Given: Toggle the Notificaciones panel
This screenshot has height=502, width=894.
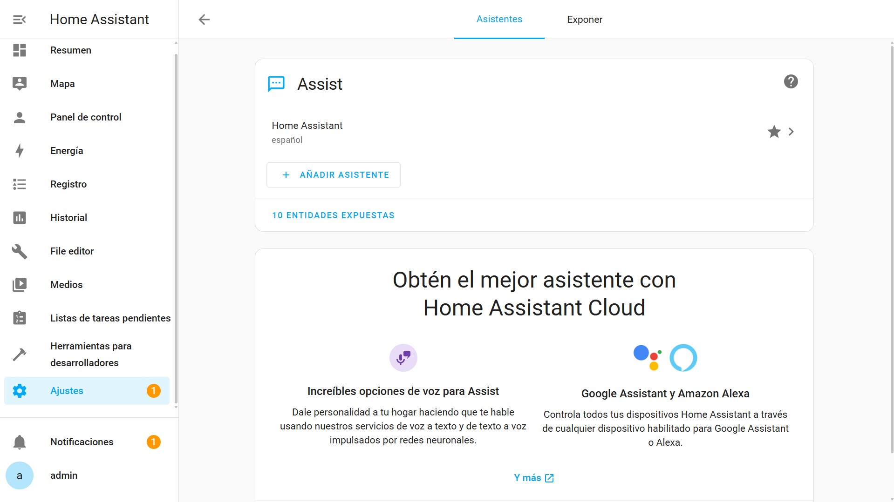Looking at the screenshot, I should pos(19,442).
